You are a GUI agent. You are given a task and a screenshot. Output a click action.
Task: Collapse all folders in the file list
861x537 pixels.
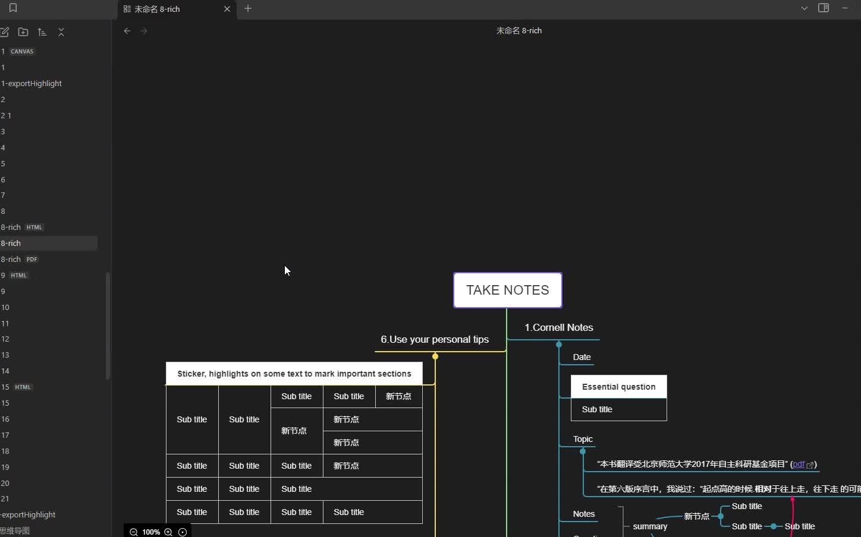click(x=61, y=32)
